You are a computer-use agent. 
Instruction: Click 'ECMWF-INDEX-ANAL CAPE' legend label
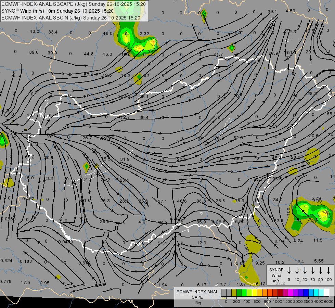click(x=197, y=294)
